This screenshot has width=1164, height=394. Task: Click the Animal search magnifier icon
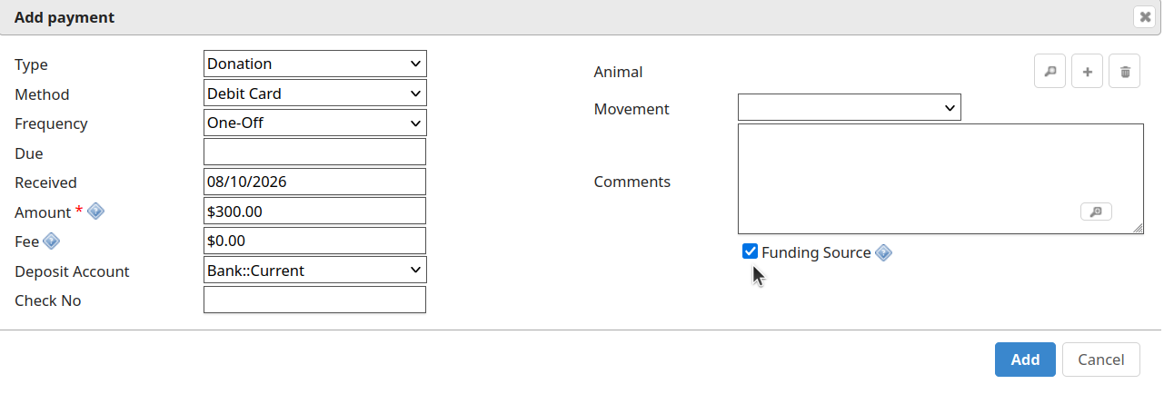click(1050, 71)
